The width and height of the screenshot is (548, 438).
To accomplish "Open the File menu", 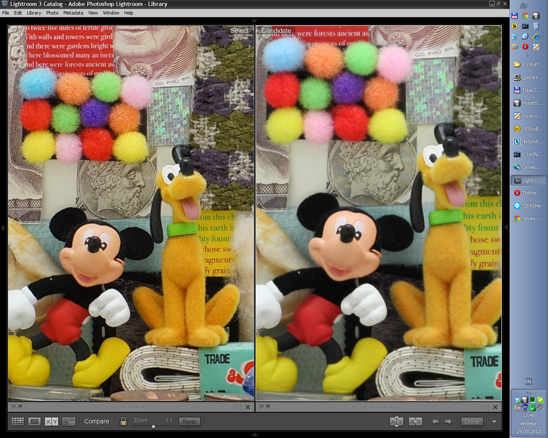I will 6,13.
